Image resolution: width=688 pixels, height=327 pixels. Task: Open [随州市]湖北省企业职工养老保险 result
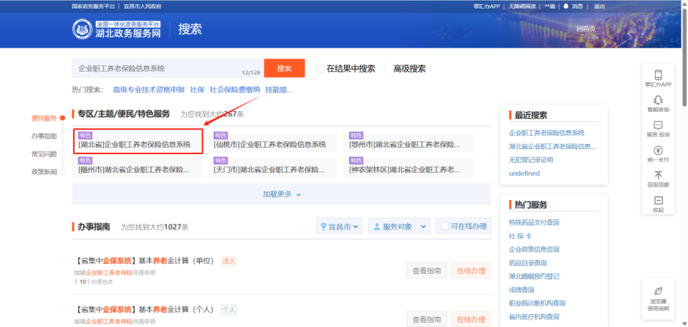(137, 168)
